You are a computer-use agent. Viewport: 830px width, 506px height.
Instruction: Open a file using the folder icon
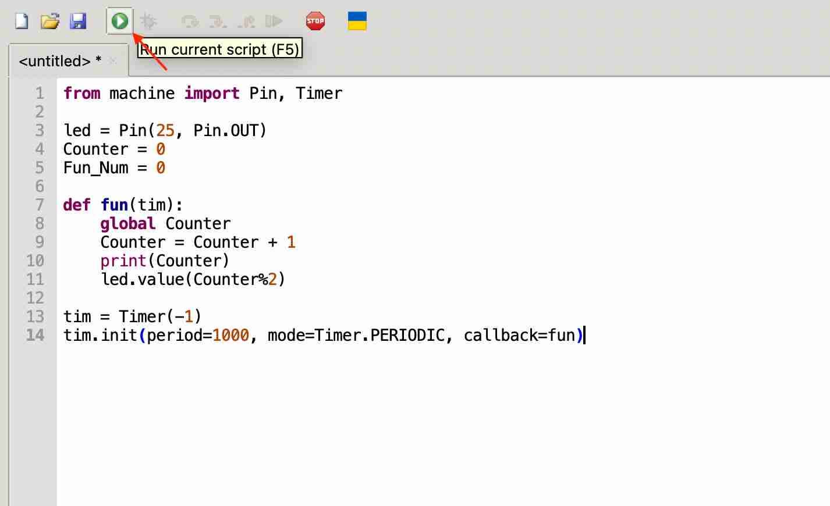coord(50,22)
